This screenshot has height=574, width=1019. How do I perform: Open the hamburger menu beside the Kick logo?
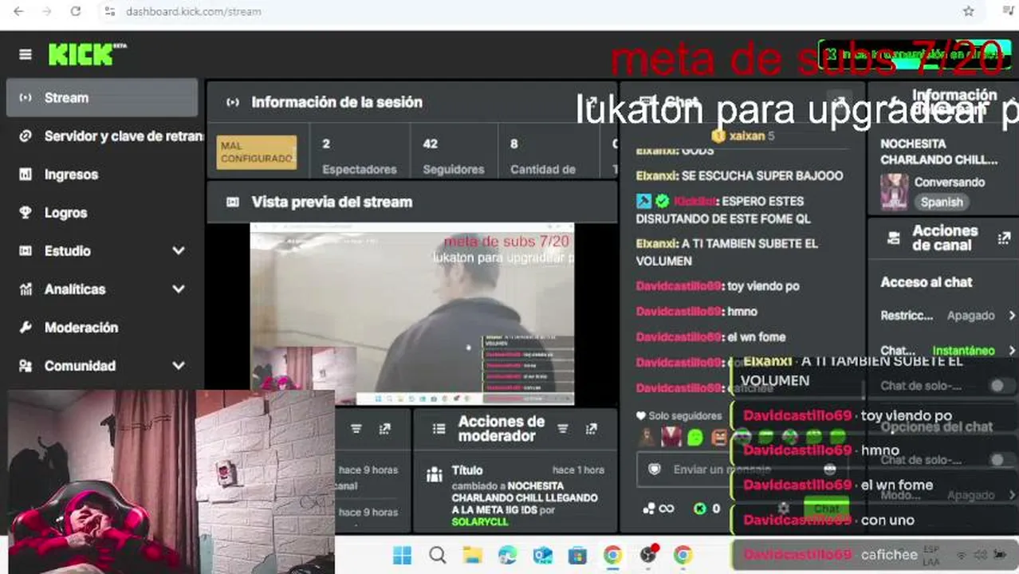tap(26, 54)
